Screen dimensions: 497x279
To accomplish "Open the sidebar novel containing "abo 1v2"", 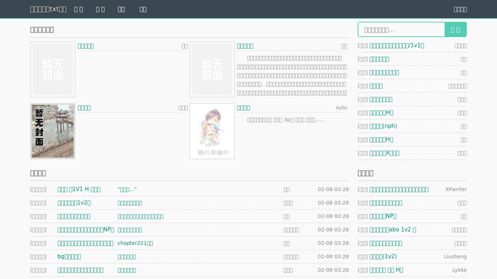I will [x=393, y=230].
